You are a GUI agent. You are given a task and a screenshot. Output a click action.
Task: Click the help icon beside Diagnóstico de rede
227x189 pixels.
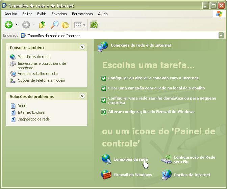pyautogui.click(x=13, y=119)
